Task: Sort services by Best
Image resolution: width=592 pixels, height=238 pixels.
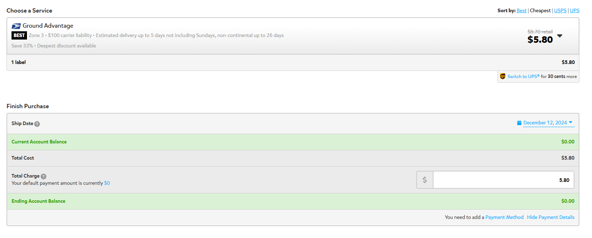Action: point(522,11)
